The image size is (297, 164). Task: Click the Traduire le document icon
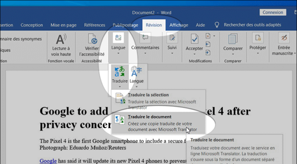[x=120, y=120]
